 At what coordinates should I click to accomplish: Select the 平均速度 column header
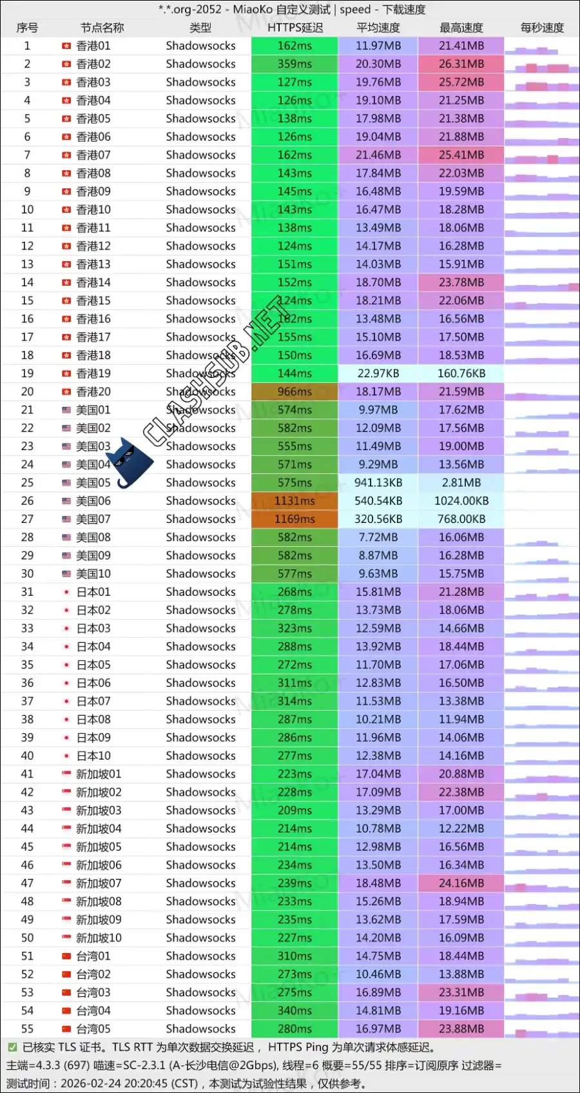tap(378, 28)
